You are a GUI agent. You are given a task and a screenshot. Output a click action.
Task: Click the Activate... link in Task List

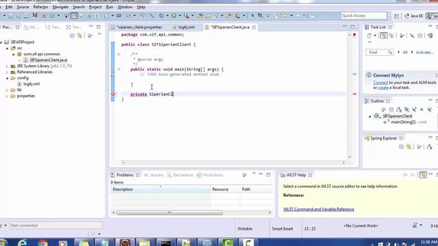(424, 52)
